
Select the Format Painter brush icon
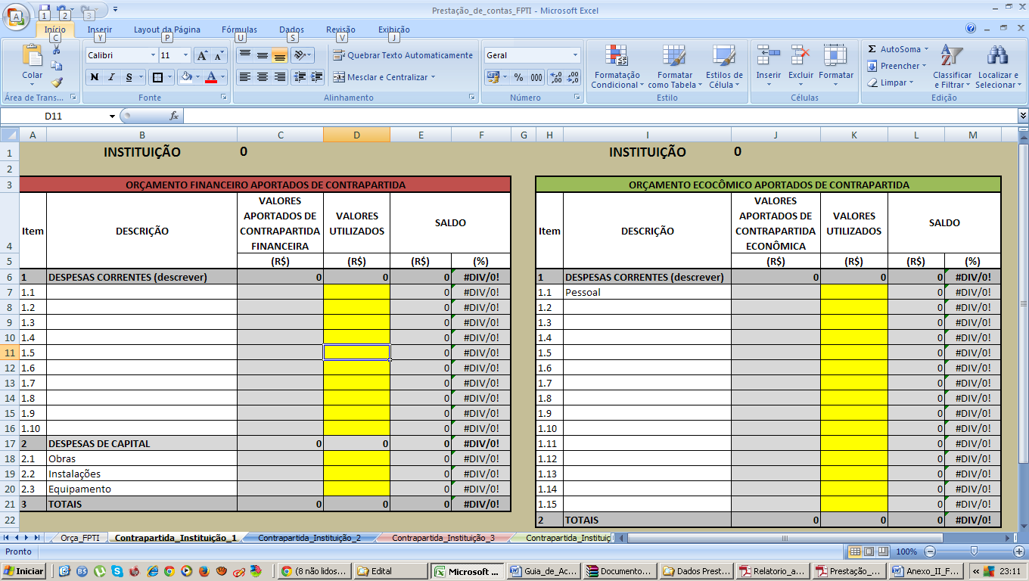56,82
